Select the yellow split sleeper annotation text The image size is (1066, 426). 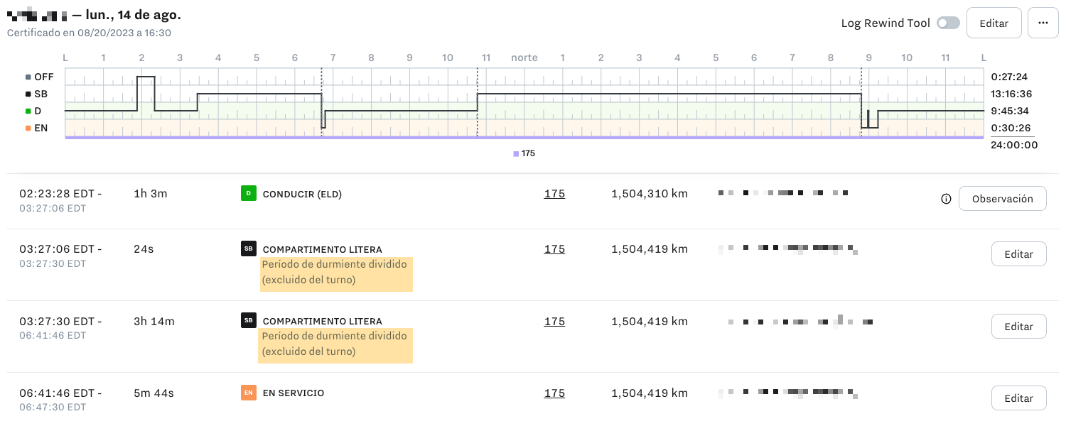tap(335, 274)
